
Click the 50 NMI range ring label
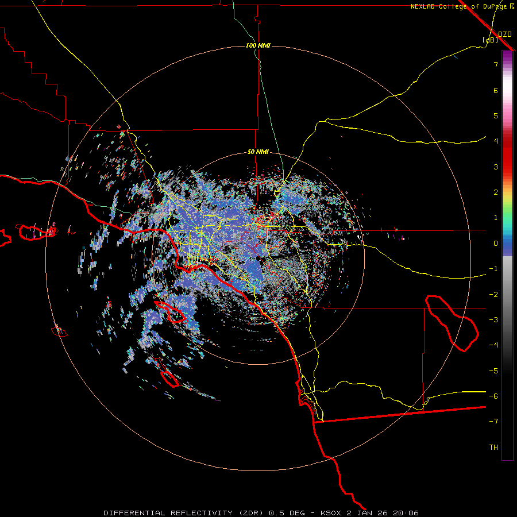coord(258,152)
